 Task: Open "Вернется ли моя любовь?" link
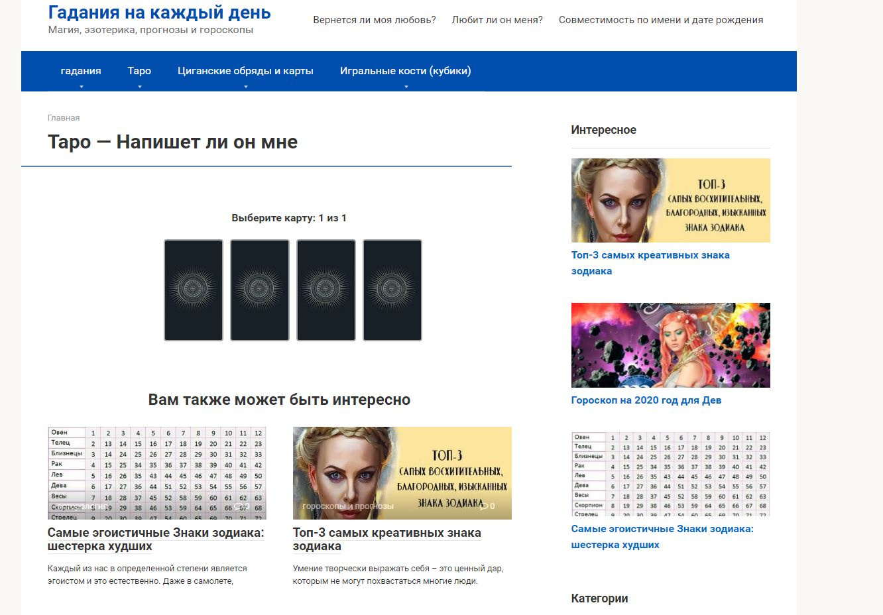click(375, 20)
